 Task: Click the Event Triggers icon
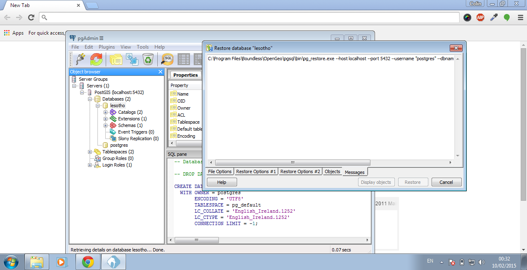tap(113, 132)
